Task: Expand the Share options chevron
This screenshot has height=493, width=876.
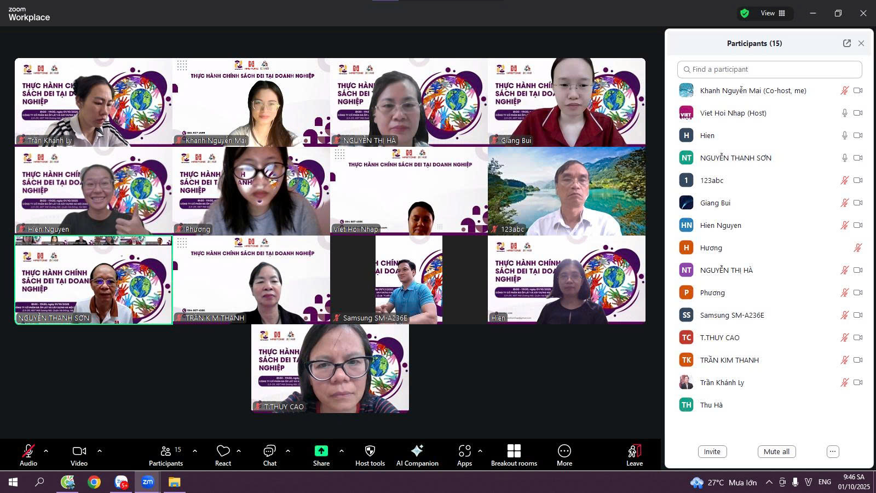Action: pyautogui.click(x=342, y=451)
